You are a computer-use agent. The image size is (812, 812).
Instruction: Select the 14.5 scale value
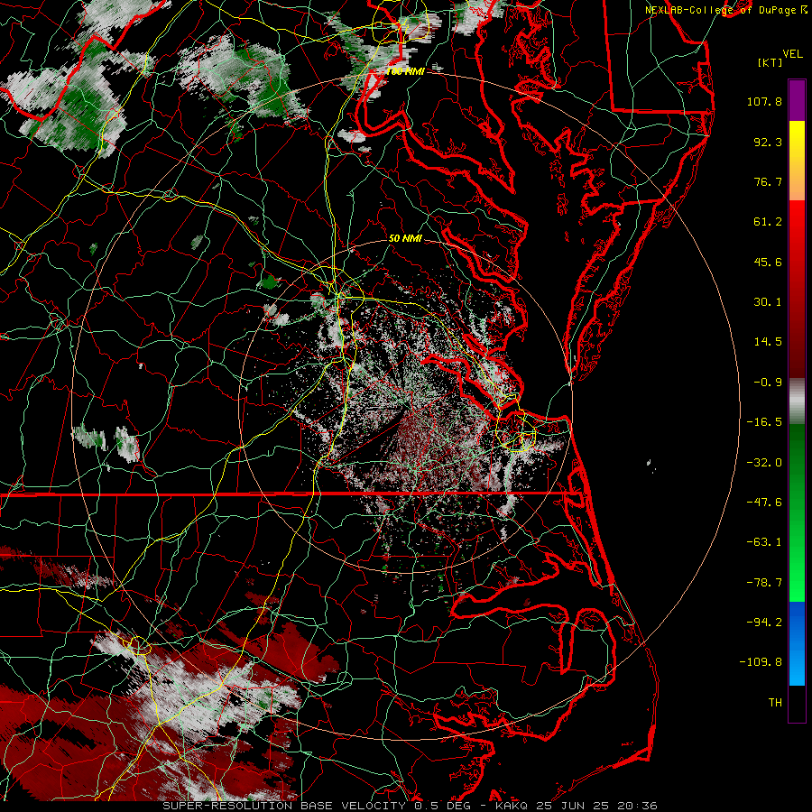(x=768, y=342)
